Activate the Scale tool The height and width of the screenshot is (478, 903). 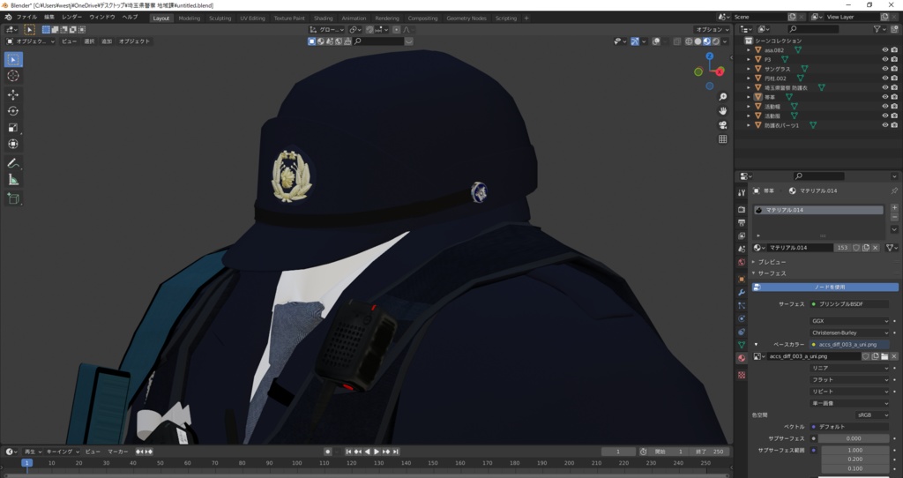[x=13, y=128]
